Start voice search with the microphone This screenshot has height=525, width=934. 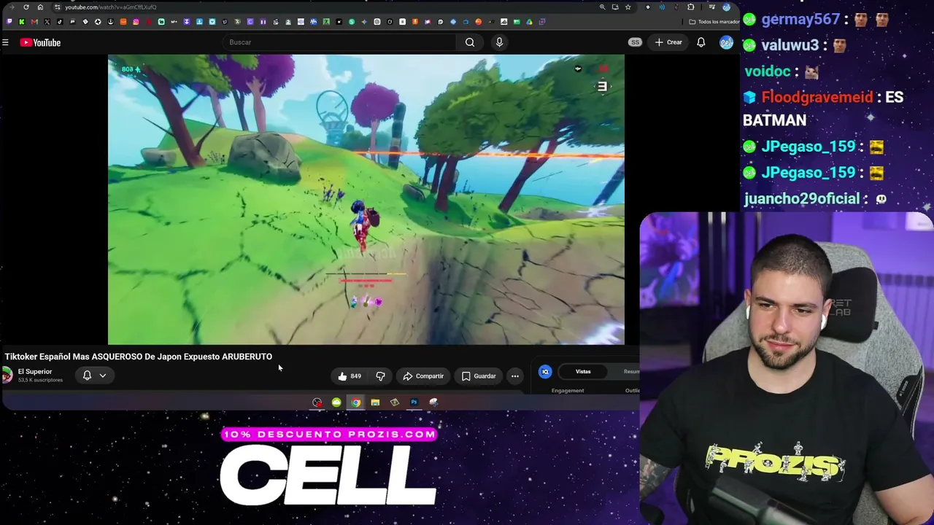(499, 42)
